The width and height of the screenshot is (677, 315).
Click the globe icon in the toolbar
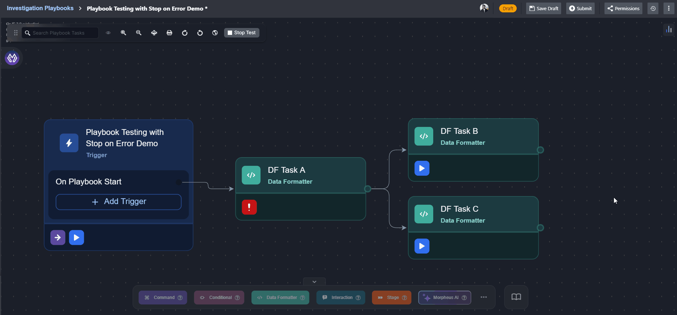(215, 33)
